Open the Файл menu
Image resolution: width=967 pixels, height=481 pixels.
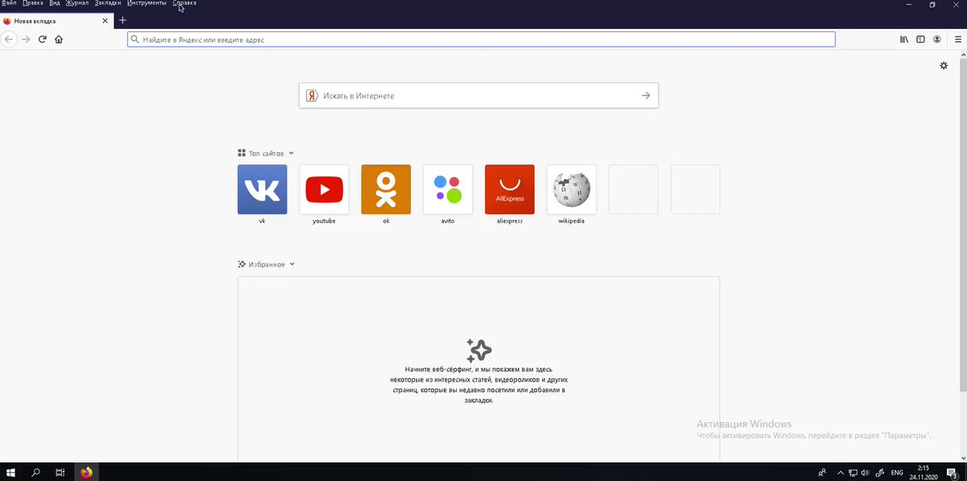coord(9,3)
